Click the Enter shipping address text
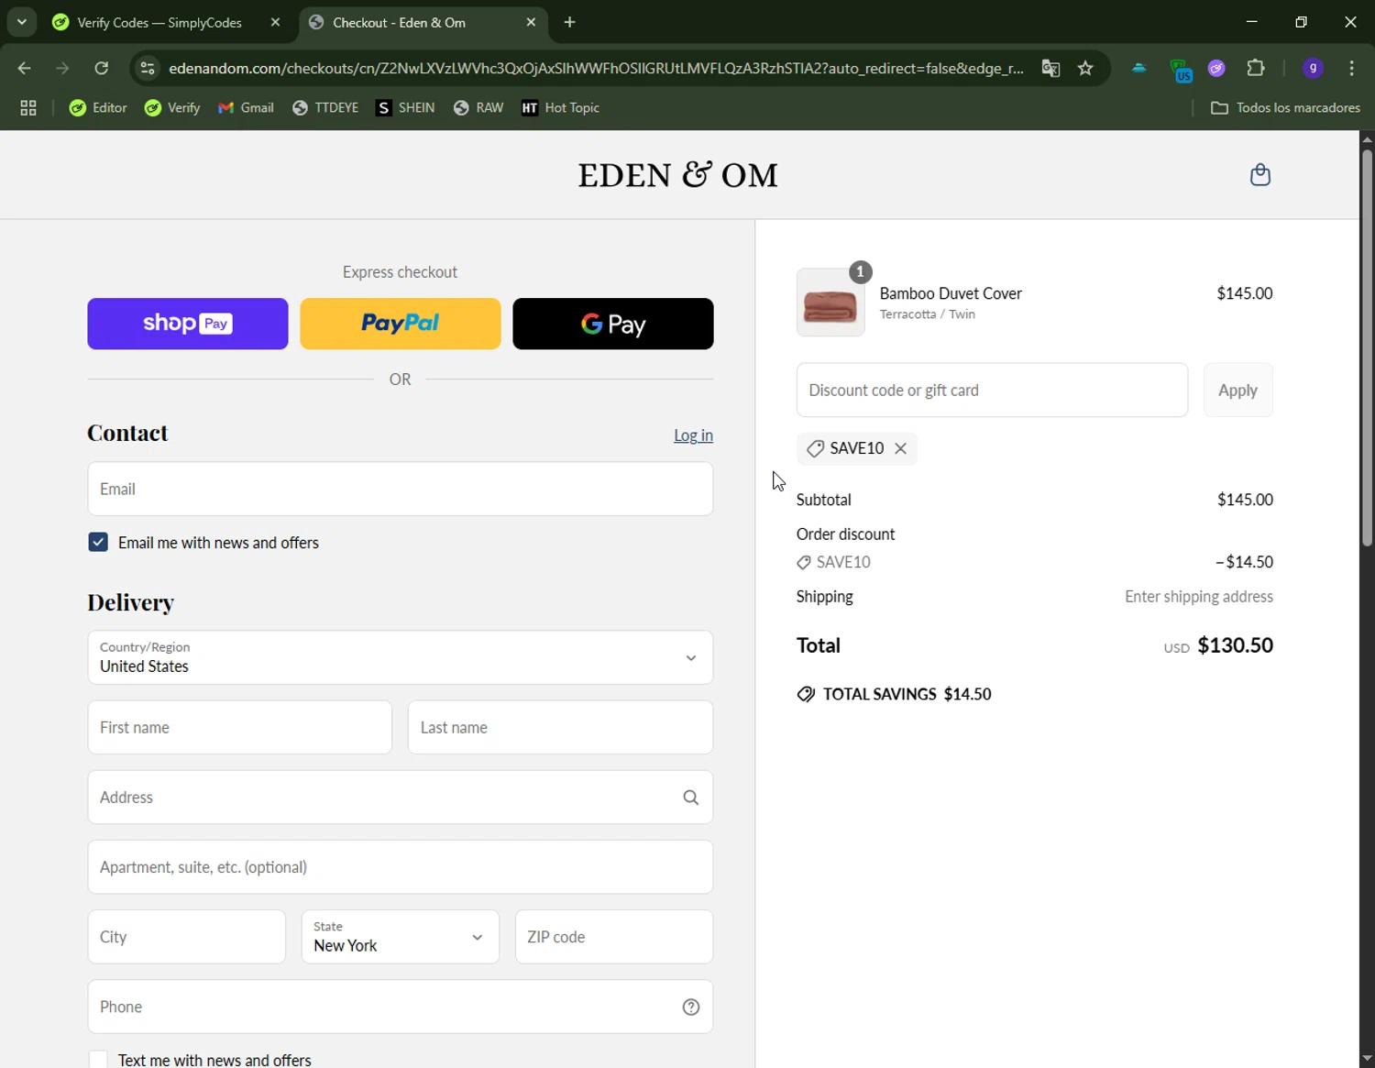1375x1068 pixels. point(1199,597)
